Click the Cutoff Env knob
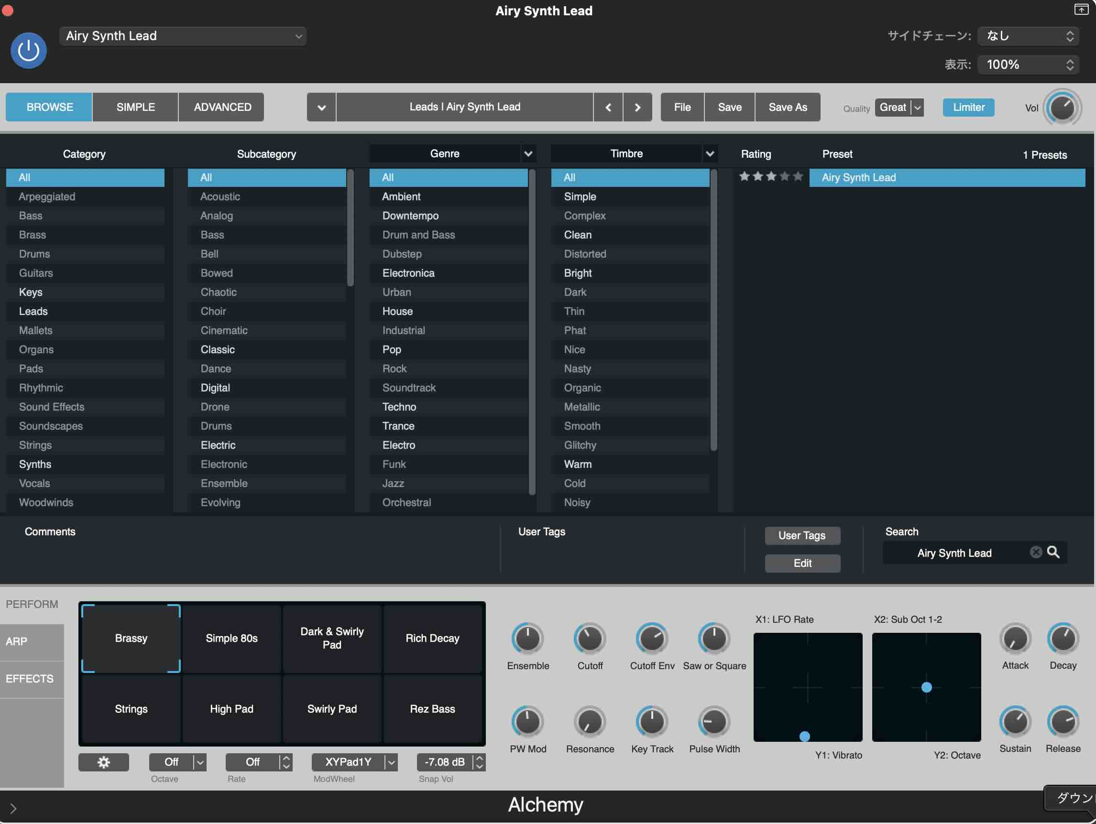This screenshot has height=824, width=1096. tap(652, 638)
